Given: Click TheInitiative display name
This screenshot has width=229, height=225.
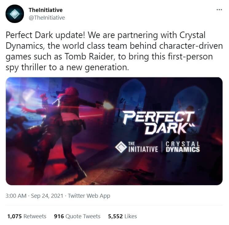Looking at the screenshot, I should pyautogui.click(x=45, y=10).
